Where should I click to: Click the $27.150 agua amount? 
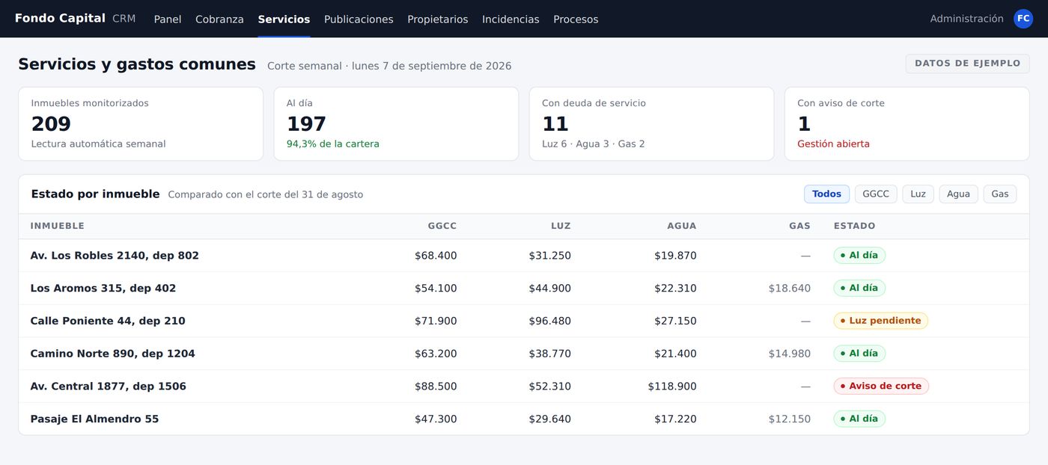click(x=675, y=321)
